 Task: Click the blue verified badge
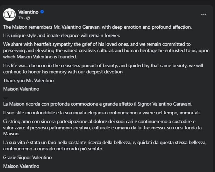42,12
